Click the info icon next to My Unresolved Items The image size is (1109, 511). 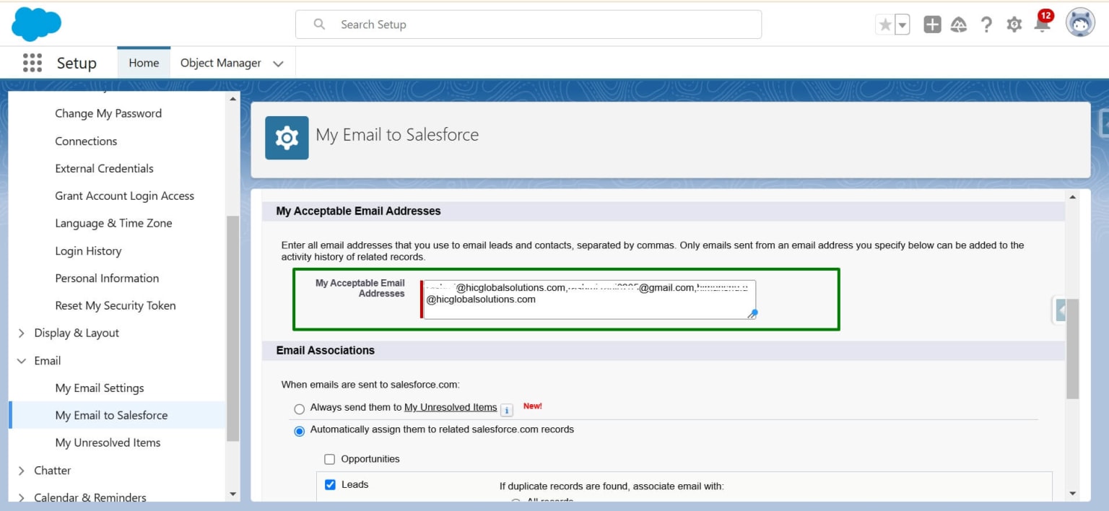point(507,409)
